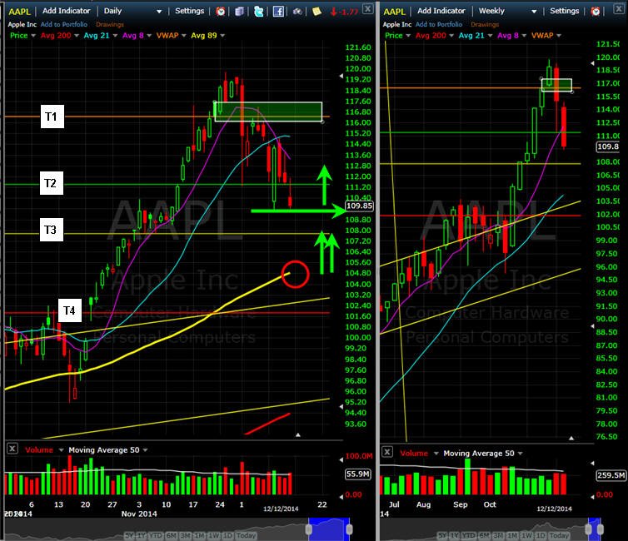Click Add to Portfolio link in Daily chart
Image resolution: width=628 pixels, height=541 pixels.
[x=63, y=24]
